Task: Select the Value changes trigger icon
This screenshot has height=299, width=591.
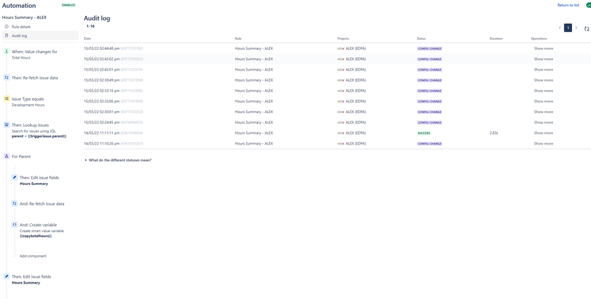Action: (7, 52)
